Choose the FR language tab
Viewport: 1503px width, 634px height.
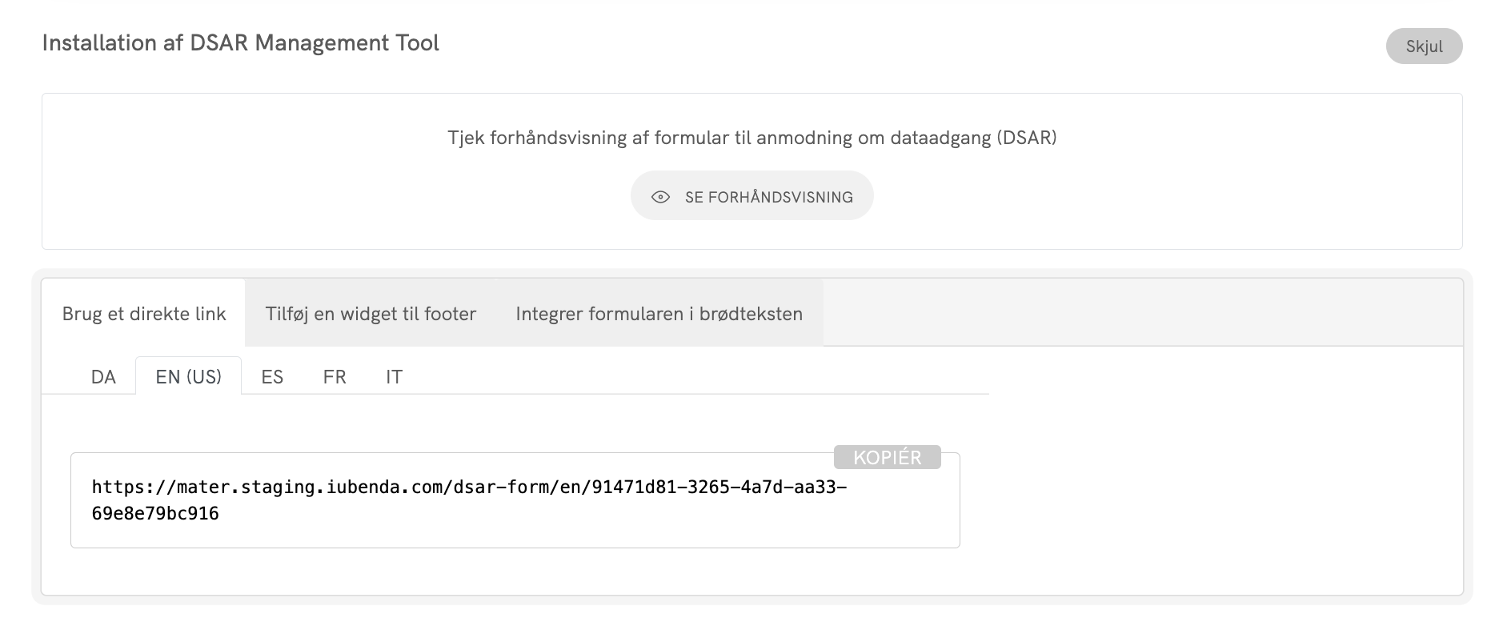[x=335, y=377]
